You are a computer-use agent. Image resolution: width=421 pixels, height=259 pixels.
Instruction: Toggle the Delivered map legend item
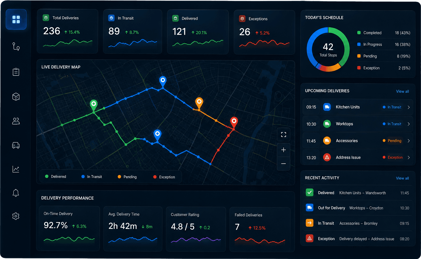(55, 177)
